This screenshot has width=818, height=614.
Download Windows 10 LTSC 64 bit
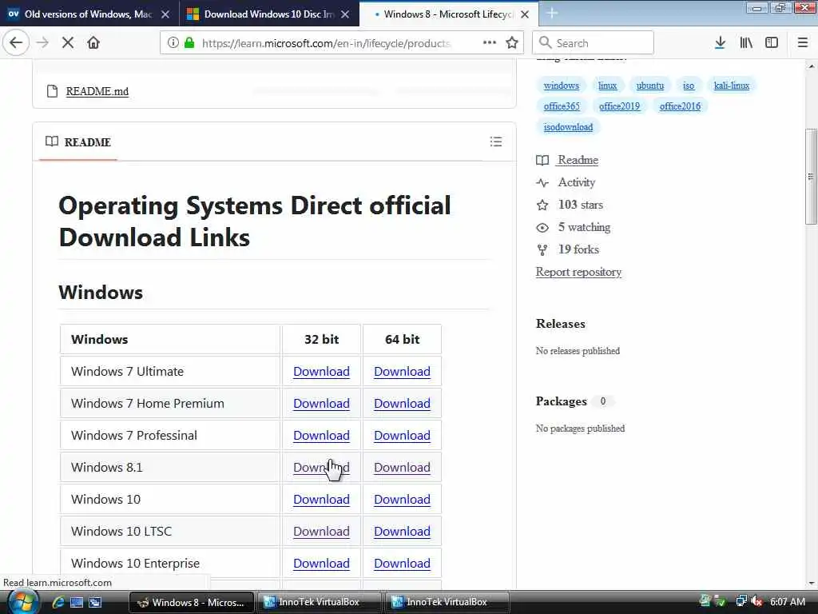pyautogui.click(x=403, y=532)
